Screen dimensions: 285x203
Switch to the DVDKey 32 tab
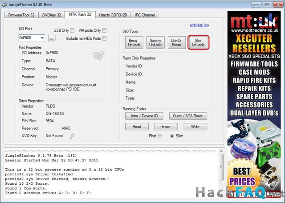coord(52,15)
